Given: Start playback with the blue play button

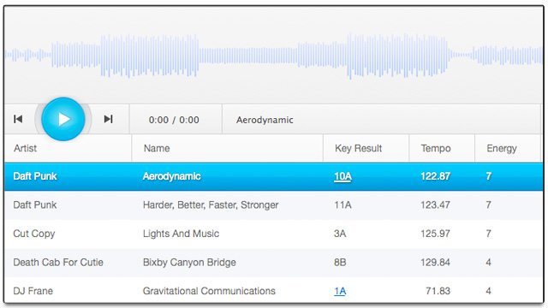Looking at the screenshot, I should 63,119.
